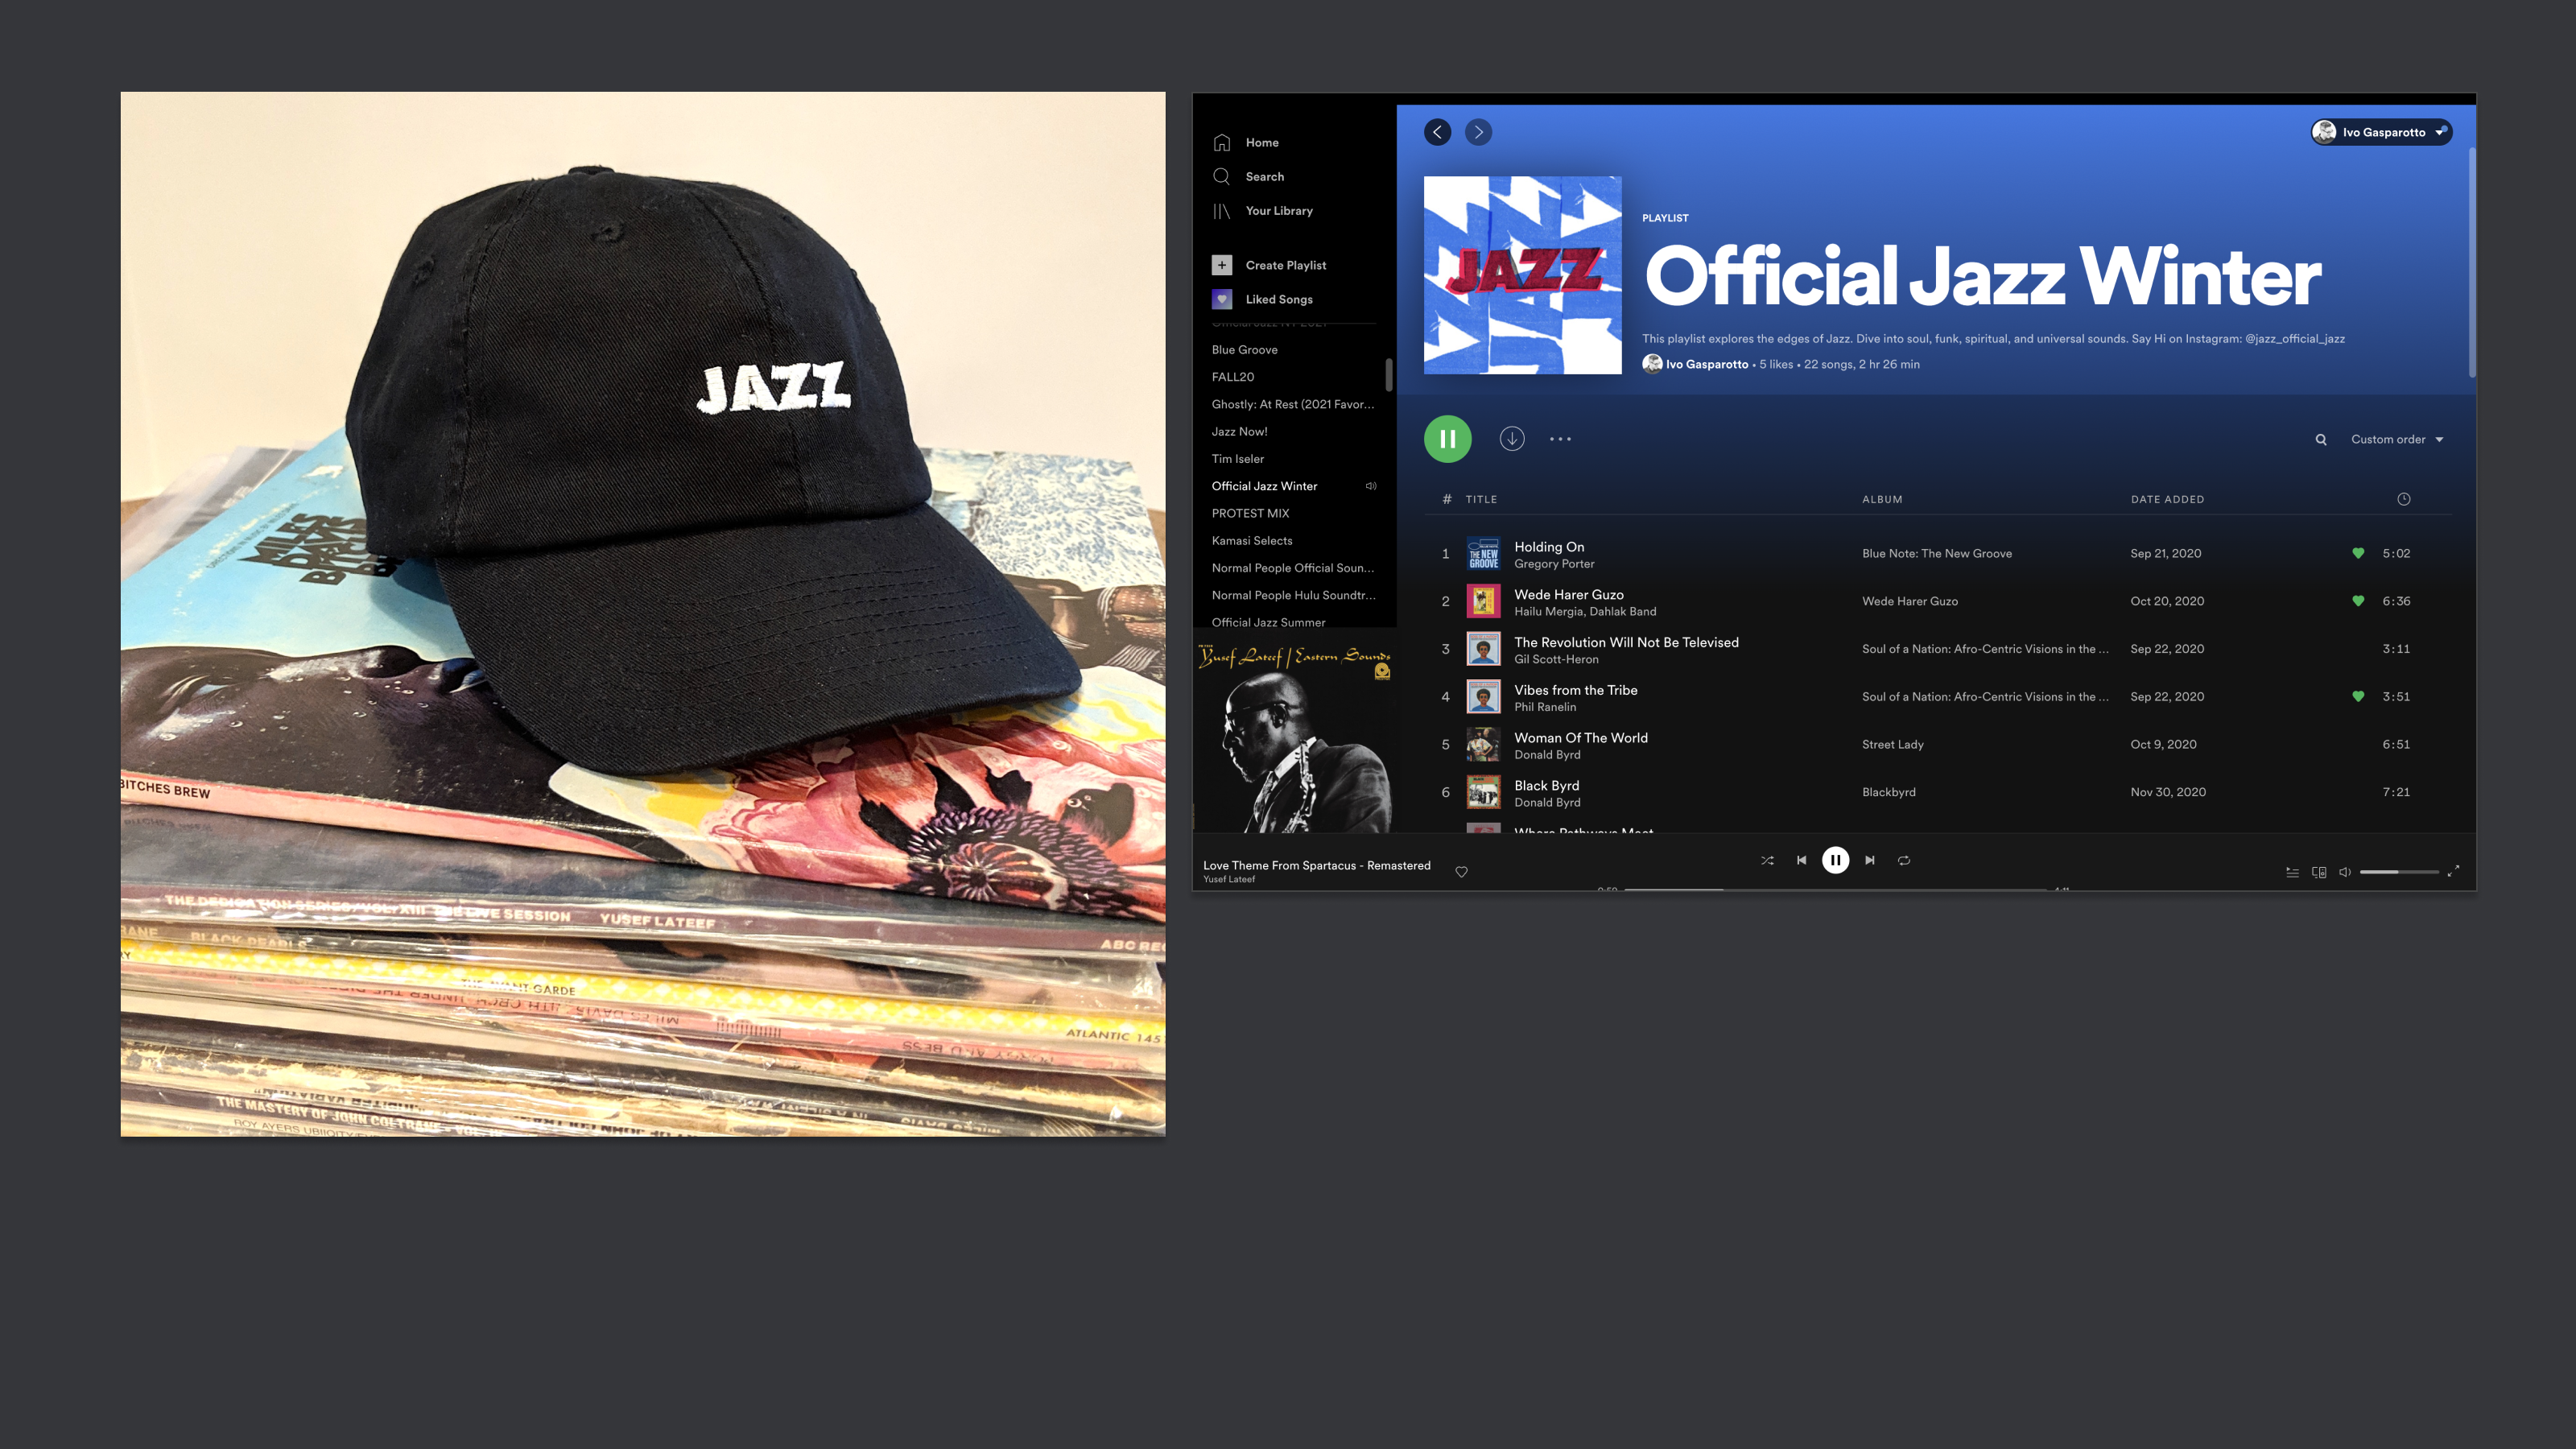This screenshot has height=1449, width=2576.
Task: Enter full screen with expand icon
Action: coord(2453,872)
